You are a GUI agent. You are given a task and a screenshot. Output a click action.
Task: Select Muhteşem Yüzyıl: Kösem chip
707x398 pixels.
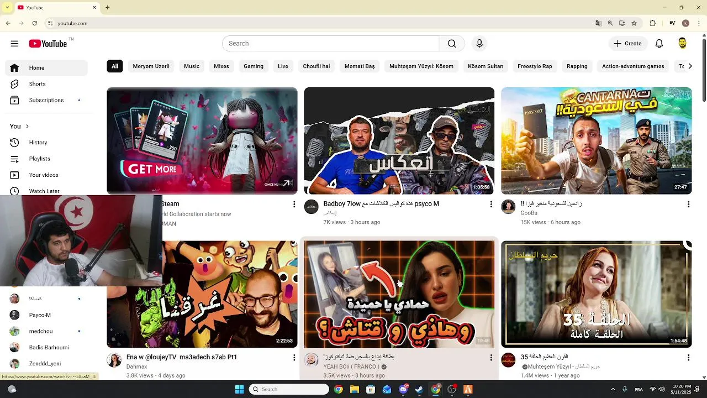[421, 66]
